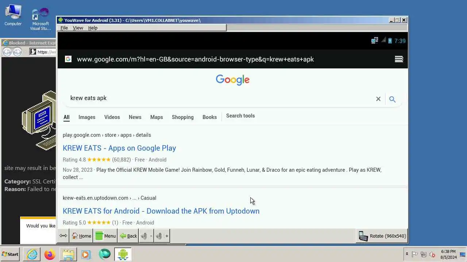Click the YouWave Android icon in taskbar
Viewport: 467px width, 262px height.
point(123,254)
